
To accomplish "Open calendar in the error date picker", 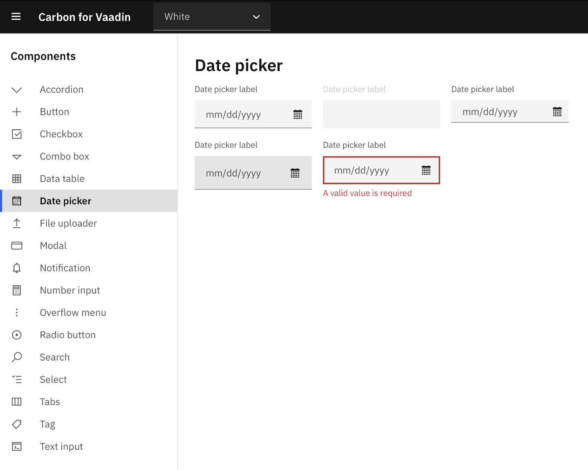I will pos(426,171).
